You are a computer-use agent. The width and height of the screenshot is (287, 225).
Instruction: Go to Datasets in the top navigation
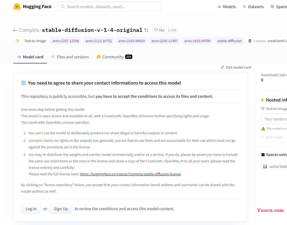[x=253, y=7]
